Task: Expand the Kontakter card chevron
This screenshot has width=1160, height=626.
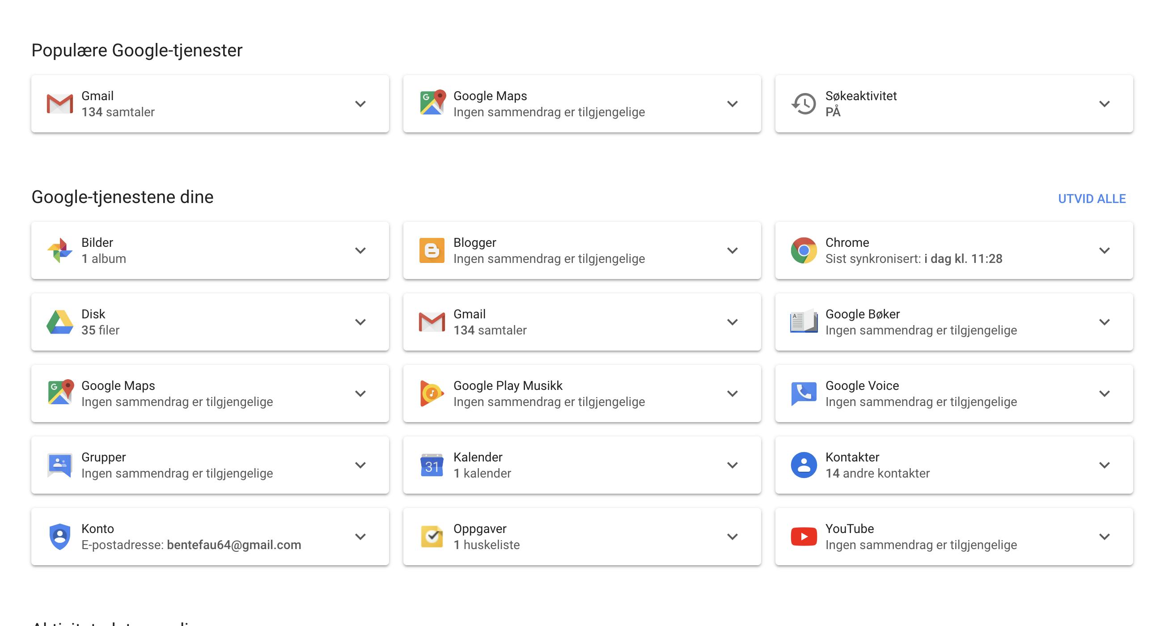Action: coord(1105,465)
